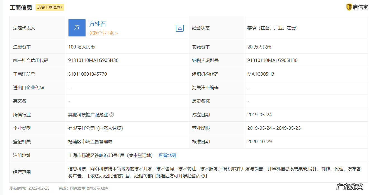Toggle the download option next to 方林石
This screenshot has width=374, height=195.
(180, 28)
